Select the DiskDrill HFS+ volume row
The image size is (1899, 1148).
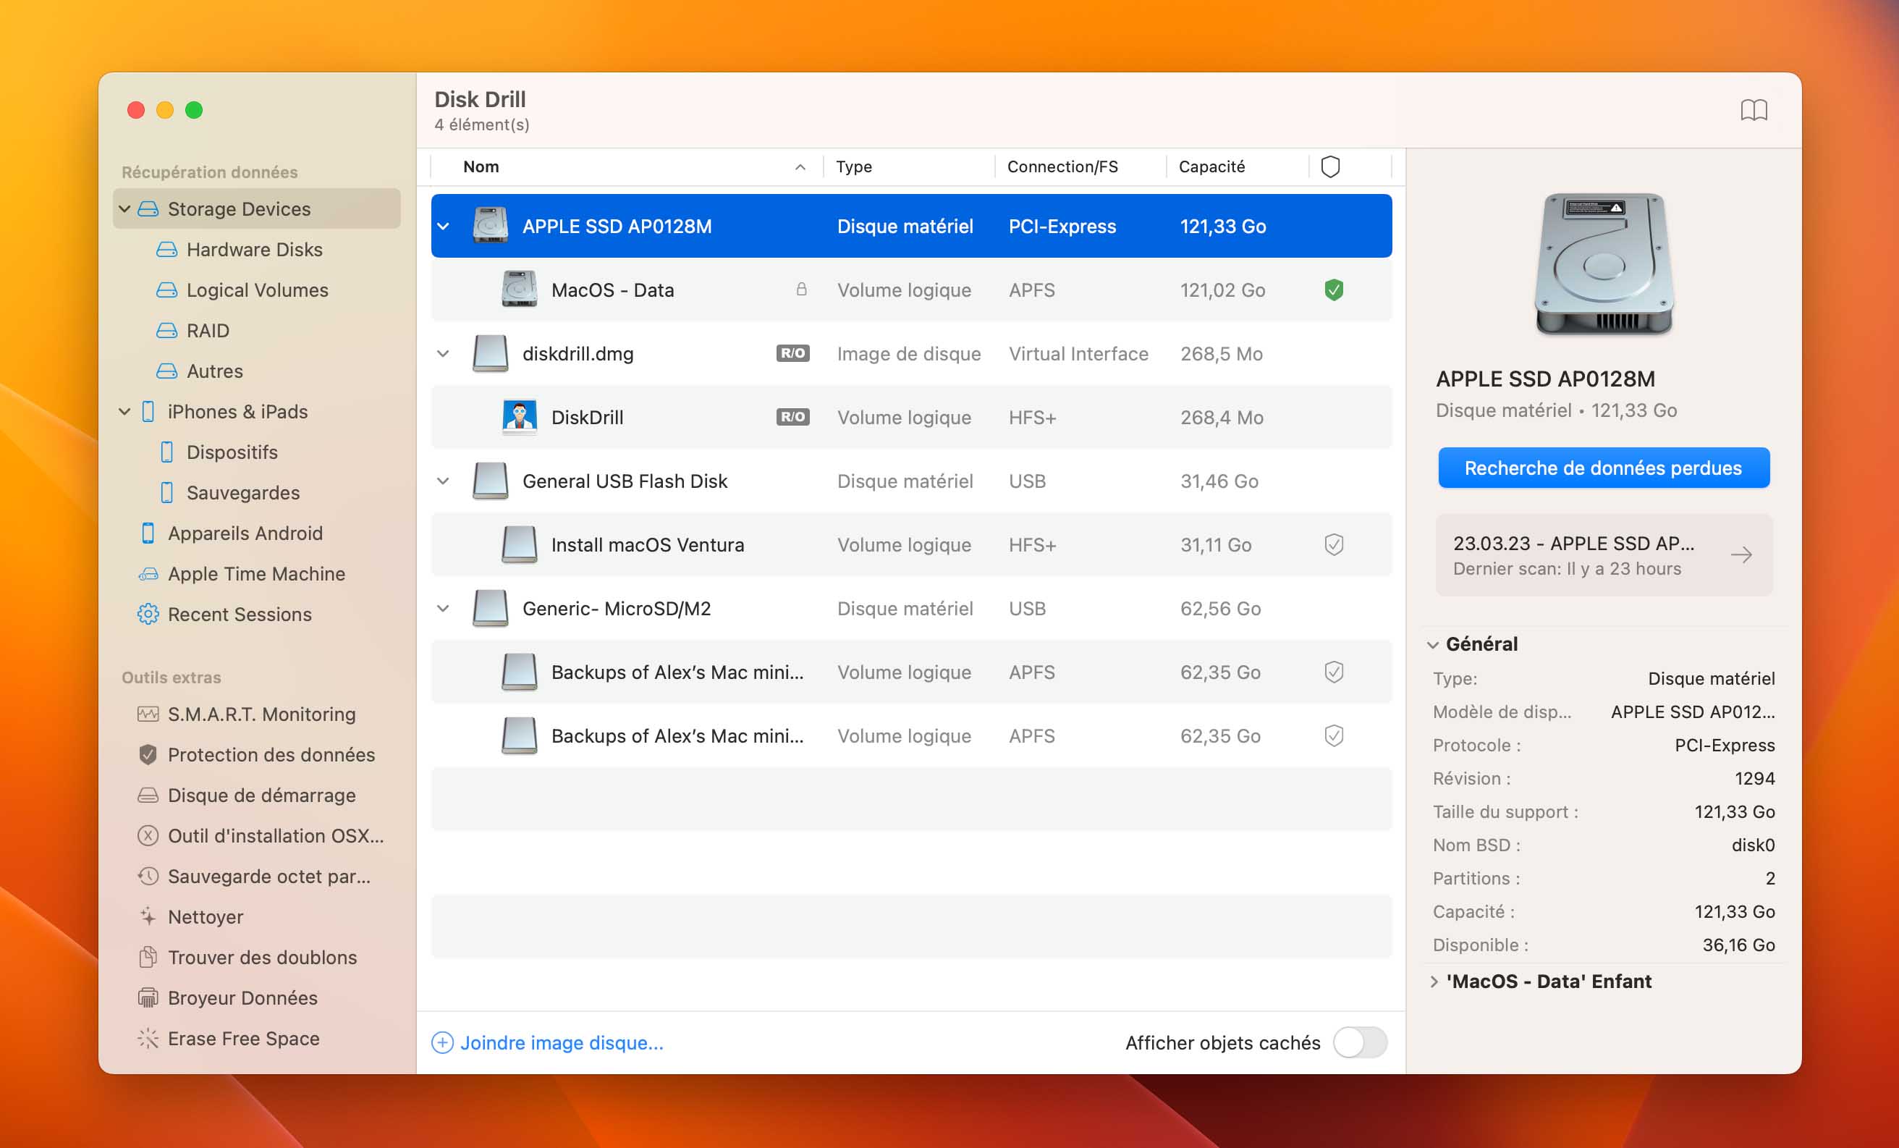pyautogui.click(x=911, y=417)
